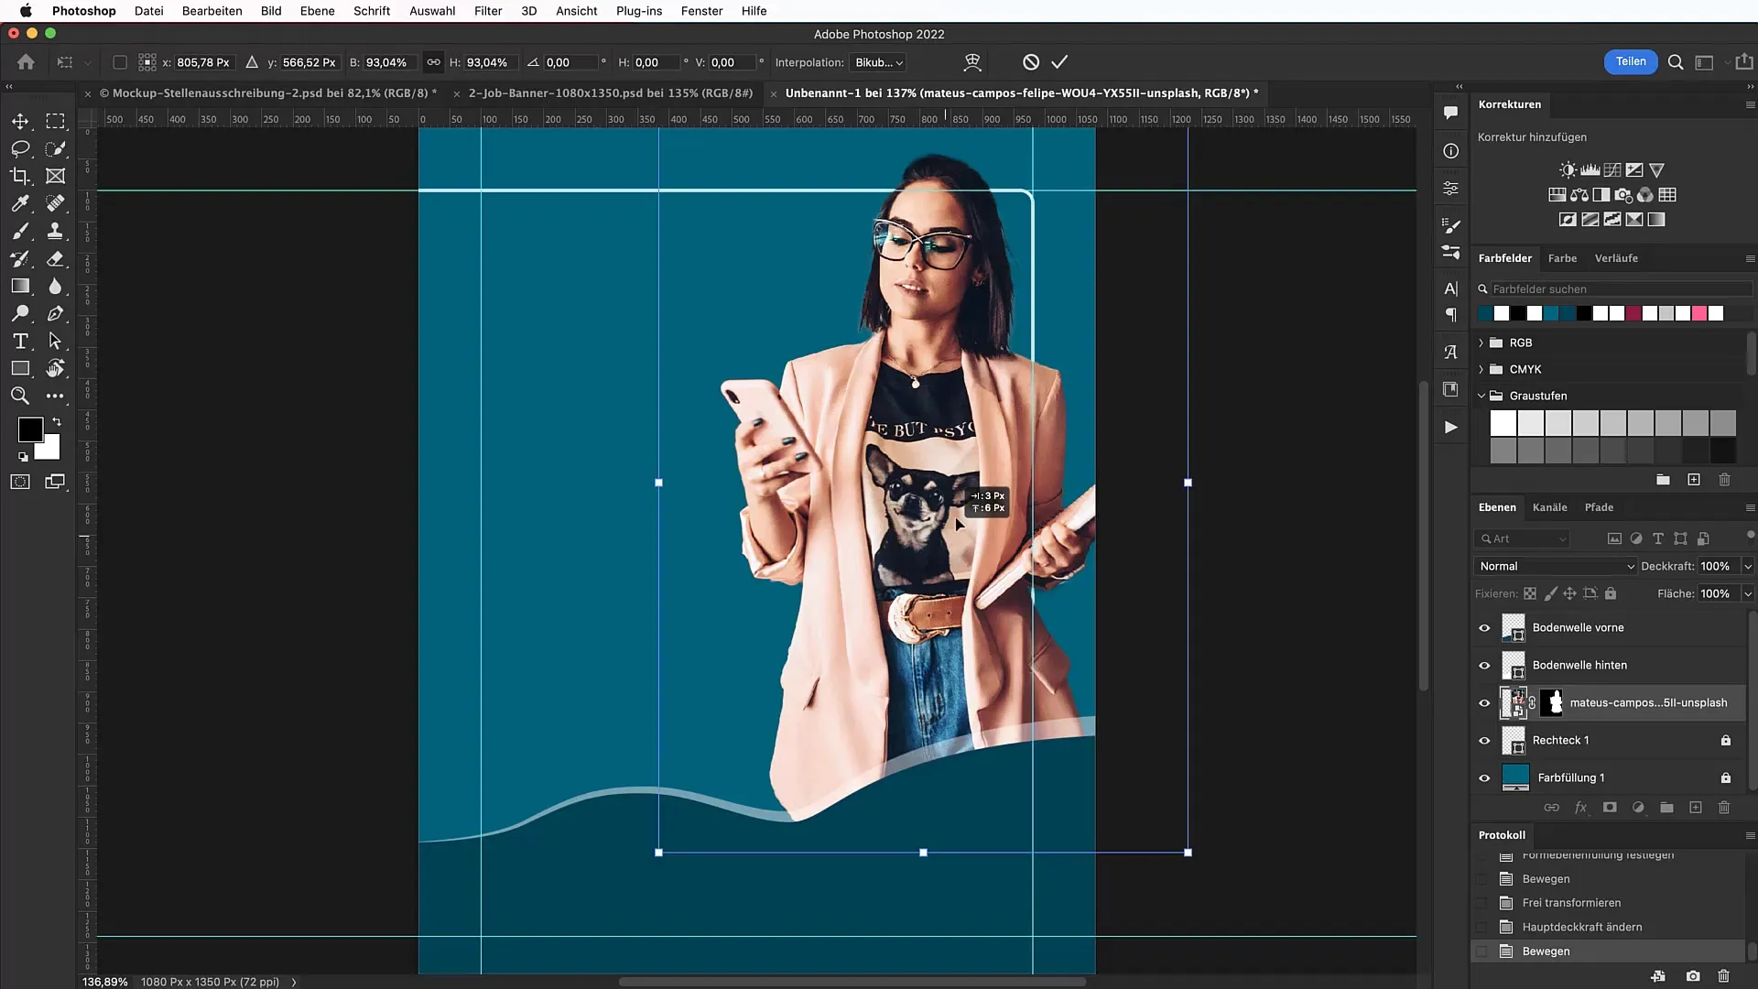Hide the mateus-campos...5ll-unsplash layer

1486,702
